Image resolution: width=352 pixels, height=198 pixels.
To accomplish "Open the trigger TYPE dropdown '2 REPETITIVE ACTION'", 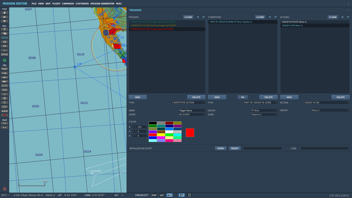I will 188,103.
